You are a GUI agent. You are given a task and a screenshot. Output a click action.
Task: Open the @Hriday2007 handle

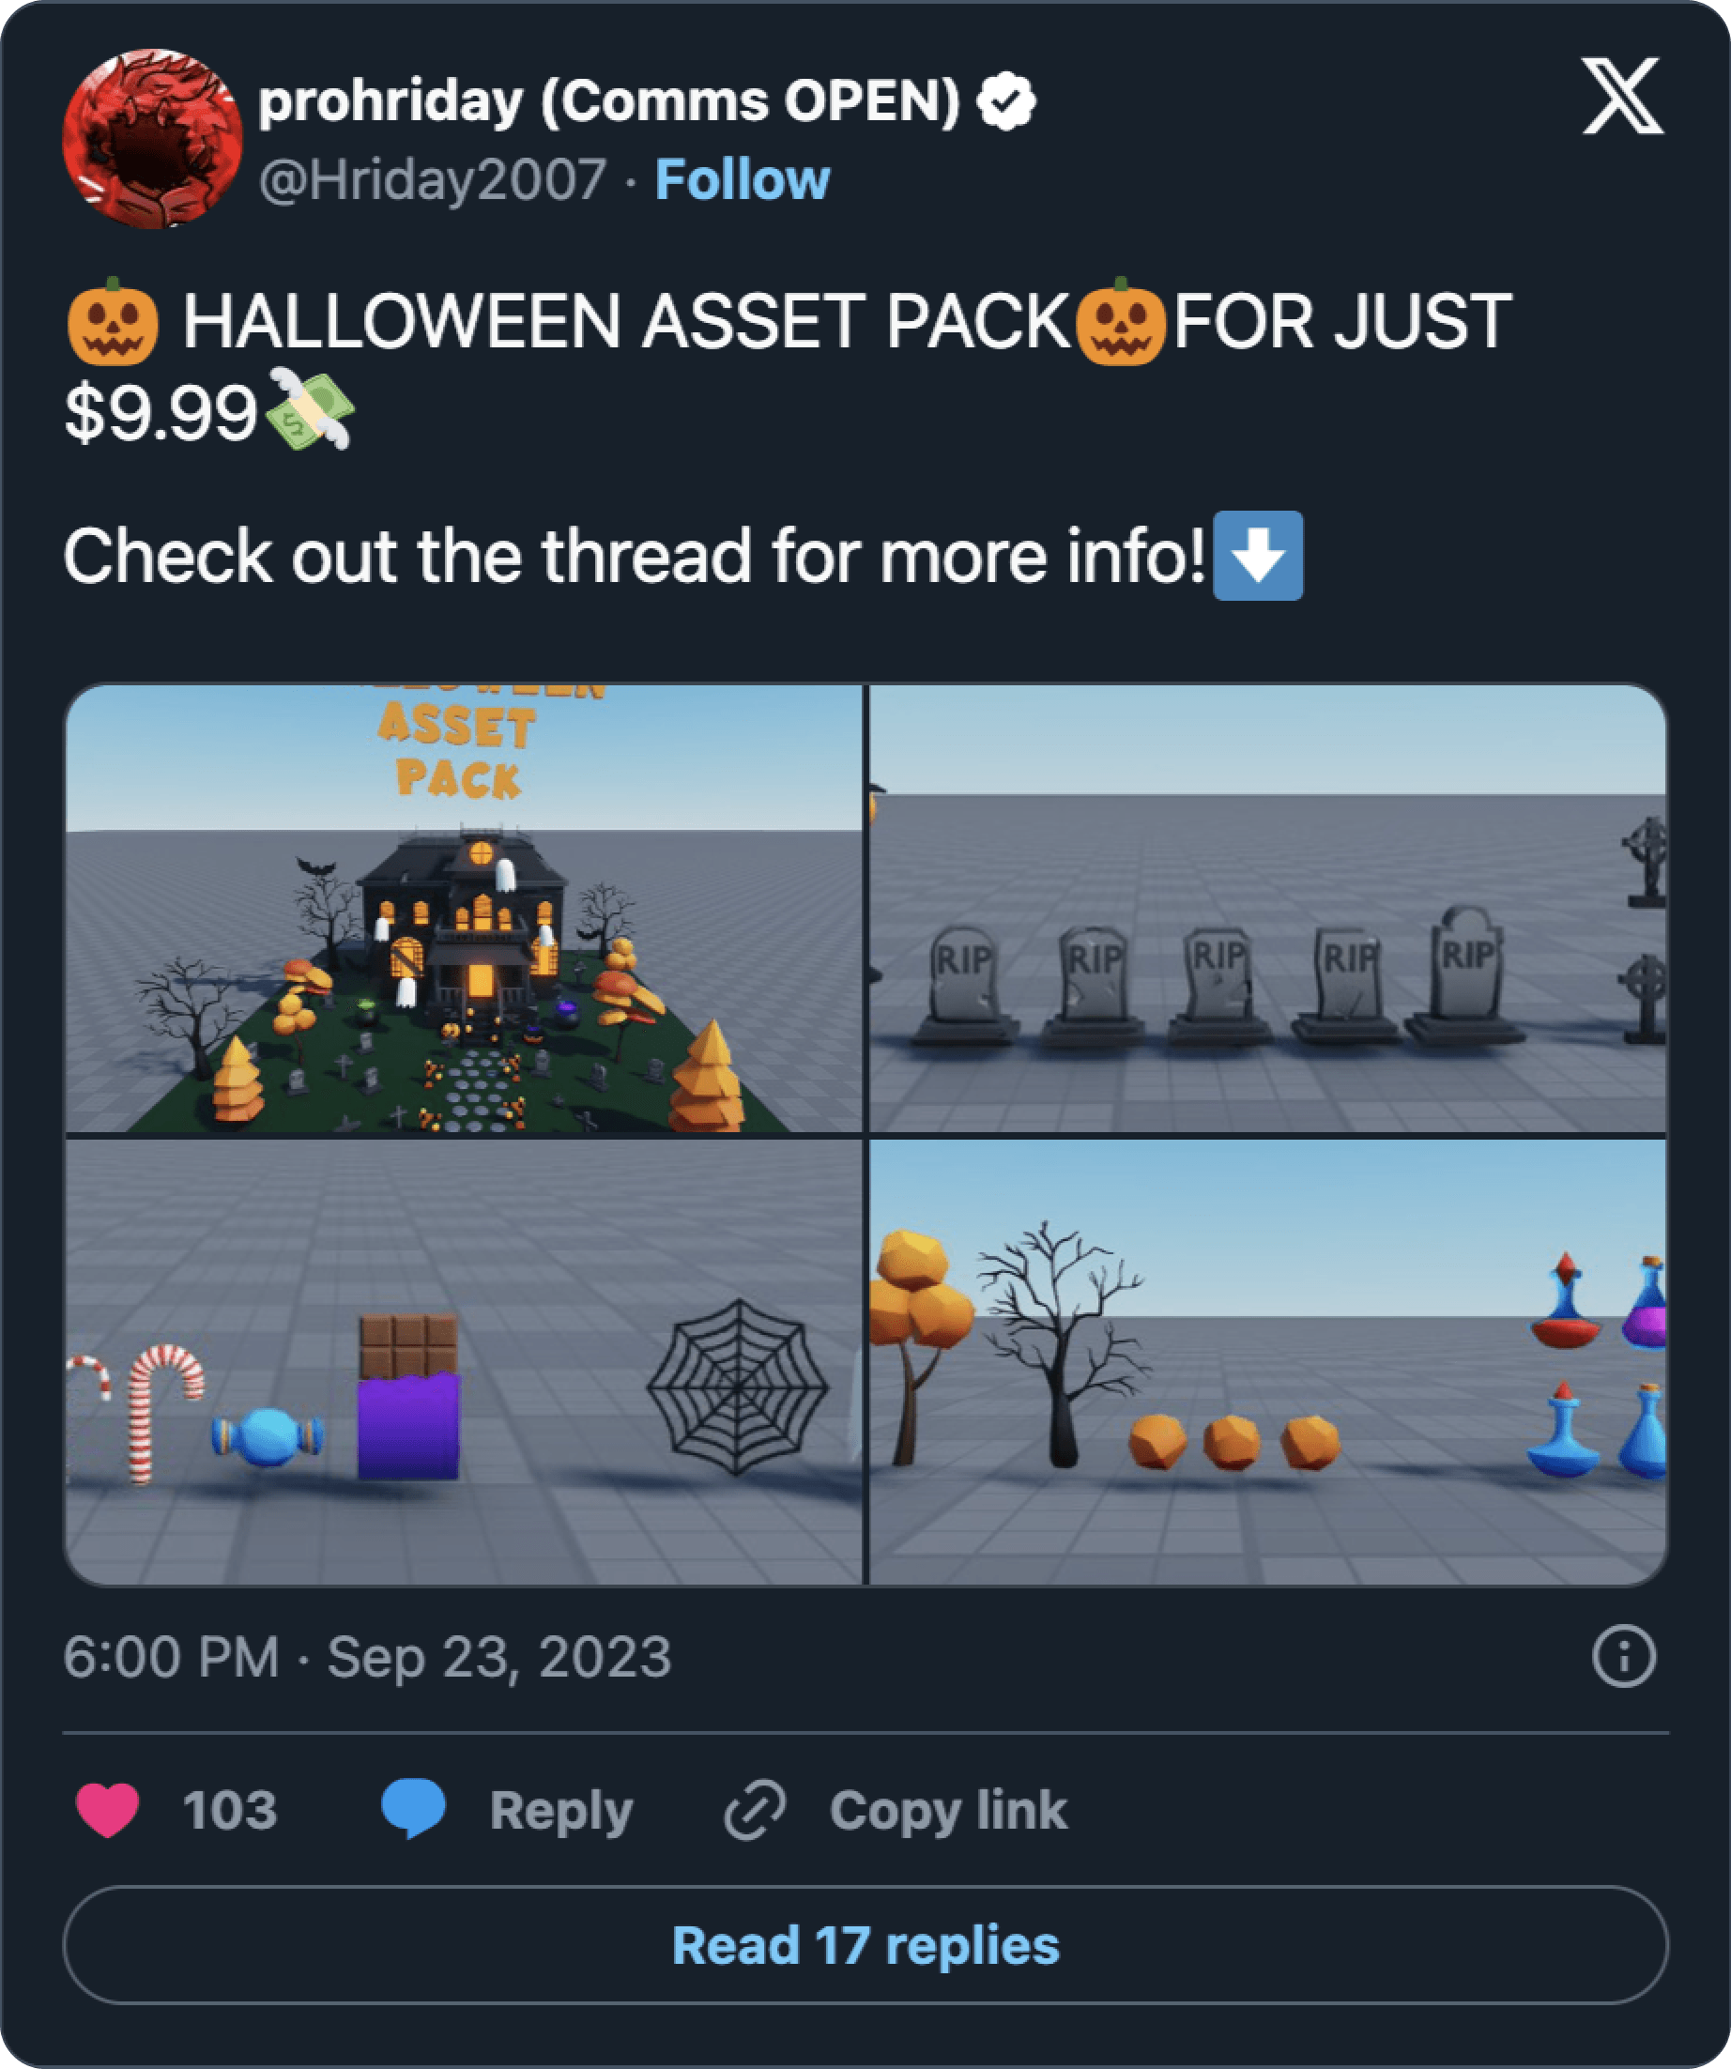point(432,179)
